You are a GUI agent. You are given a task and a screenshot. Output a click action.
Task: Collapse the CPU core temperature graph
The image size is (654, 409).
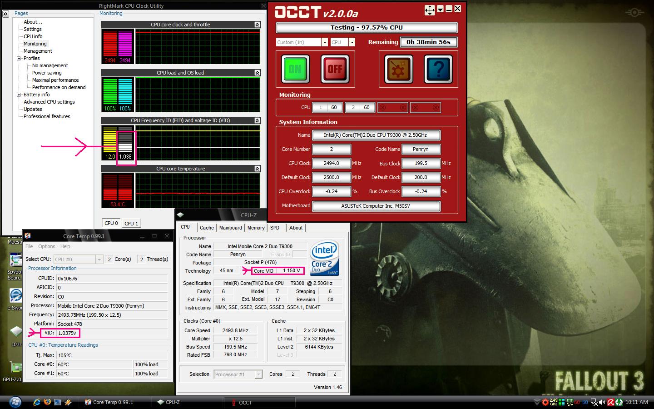click(x=257, y=169)
